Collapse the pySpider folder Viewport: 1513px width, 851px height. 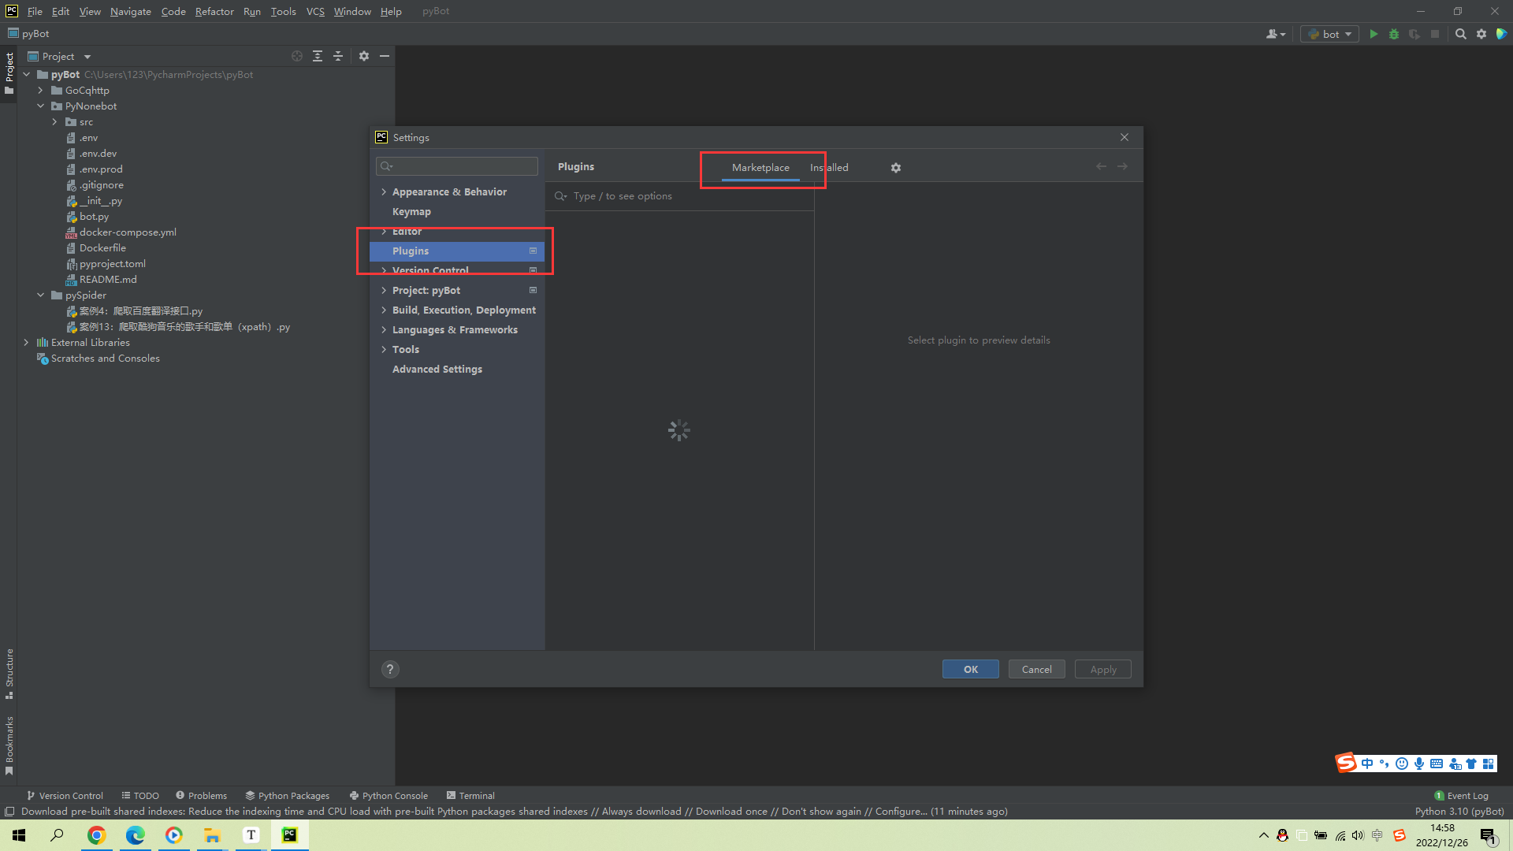(x=41, y=295)
